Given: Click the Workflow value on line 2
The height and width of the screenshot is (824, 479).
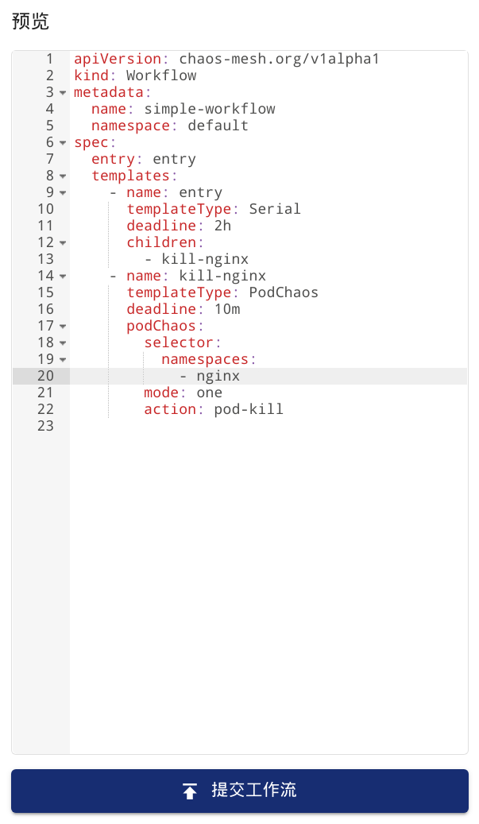Looking at the screenshot, I should pos(161,75).
